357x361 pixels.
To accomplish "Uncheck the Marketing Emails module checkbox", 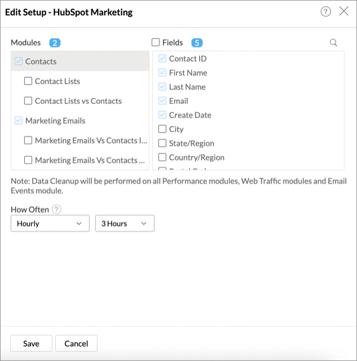I will click(19, 120).
